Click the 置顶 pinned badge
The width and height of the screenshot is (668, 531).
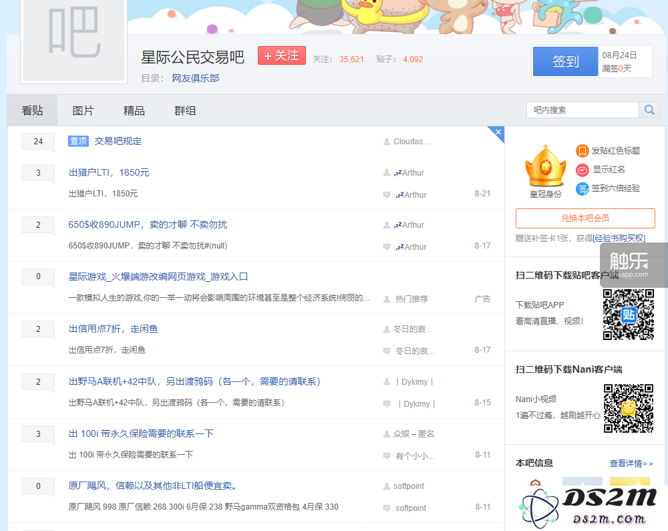78,141
